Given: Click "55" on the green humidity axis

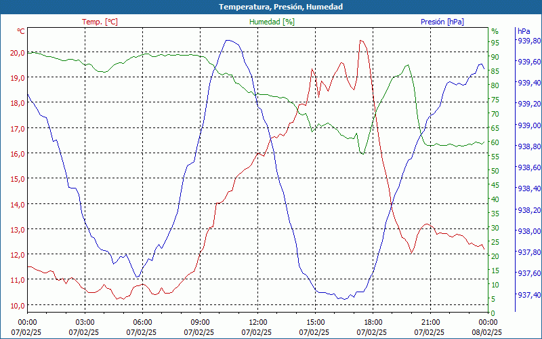Looking at the screenshot, I should 495,157.
